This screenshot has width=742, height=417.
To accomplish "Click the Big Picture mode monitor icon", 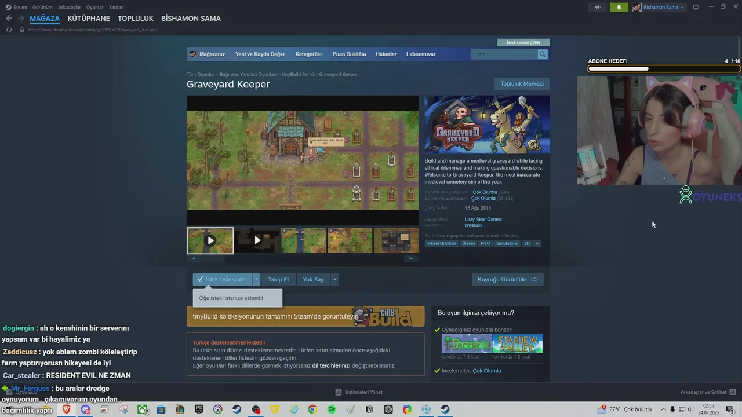I will pos(696,7).
